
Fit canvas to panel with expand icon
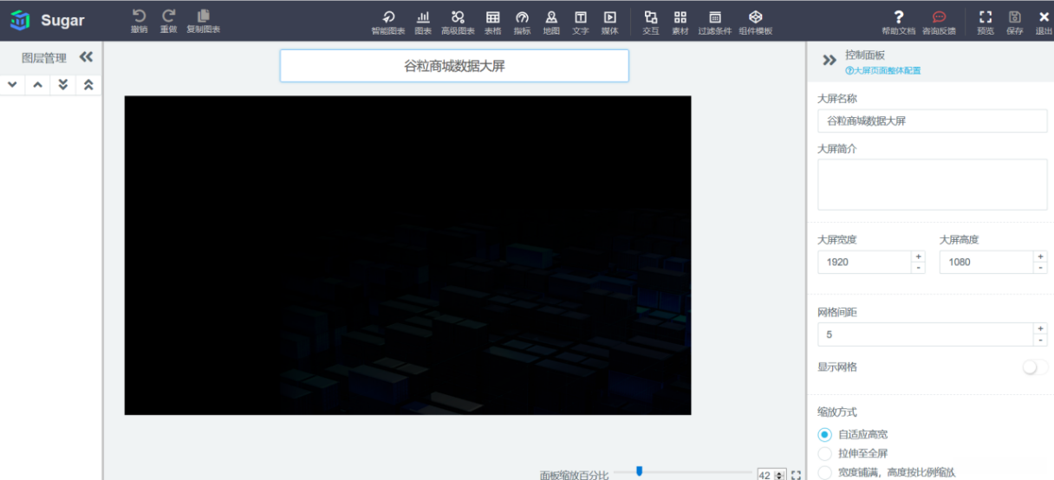[x=796, y=475]
